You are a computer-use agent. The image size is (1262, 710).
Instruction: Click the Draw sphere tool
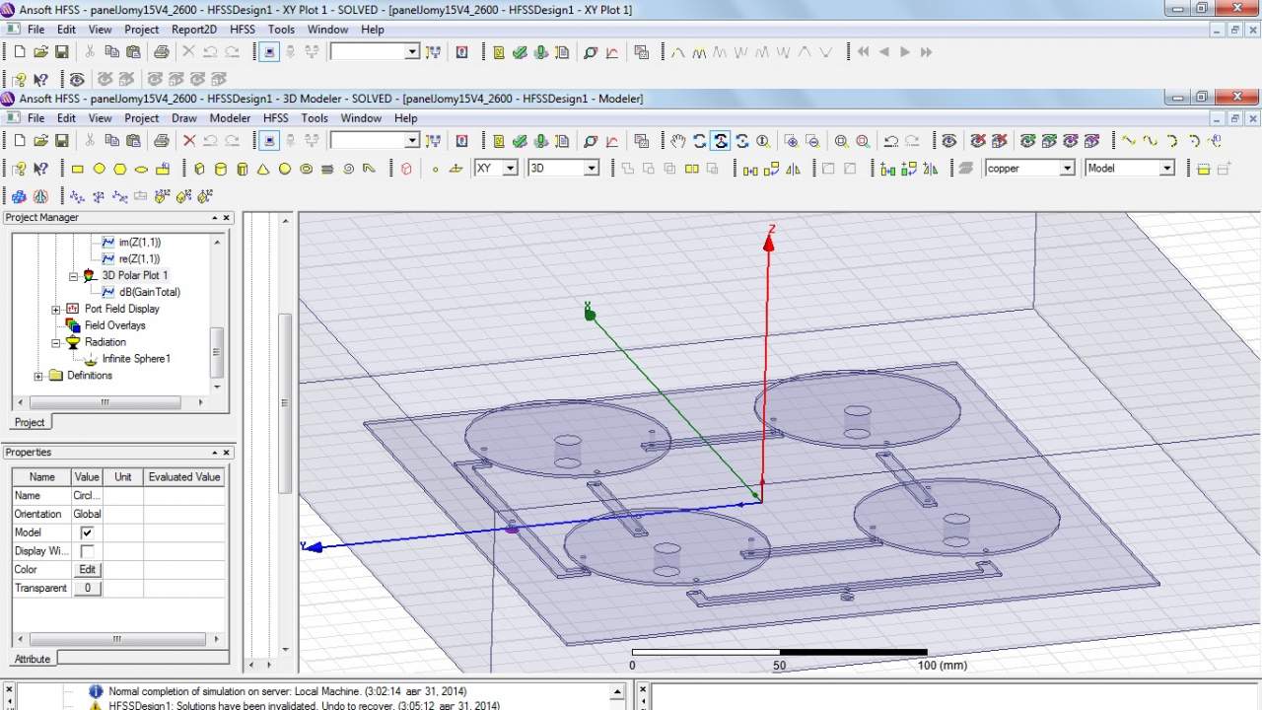click(x=285, y=169)
